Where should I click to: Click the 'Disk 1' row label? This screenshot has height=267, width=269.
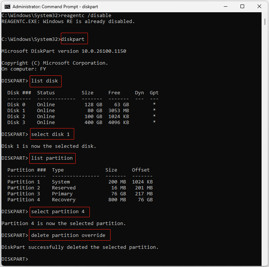[16, 111]
